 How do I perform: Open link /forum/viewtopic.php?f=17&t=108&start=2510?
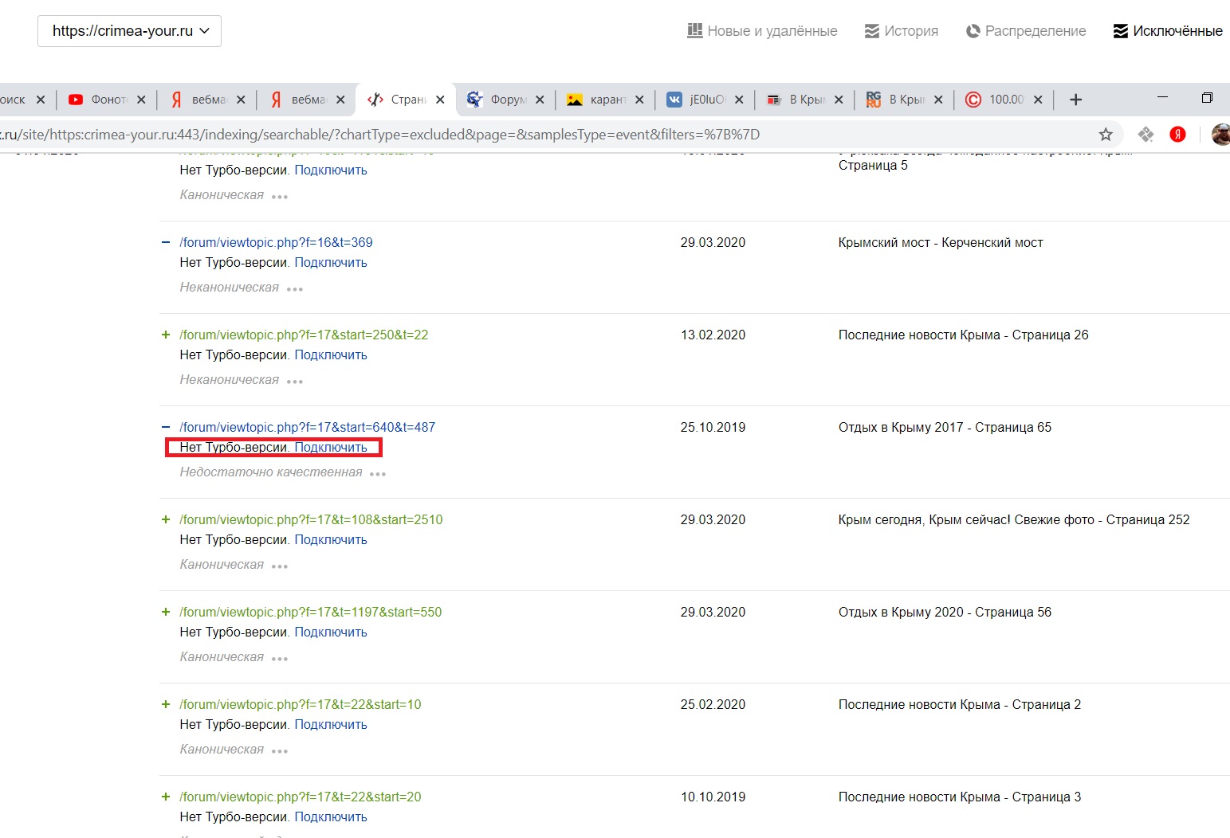pos(311,519)
